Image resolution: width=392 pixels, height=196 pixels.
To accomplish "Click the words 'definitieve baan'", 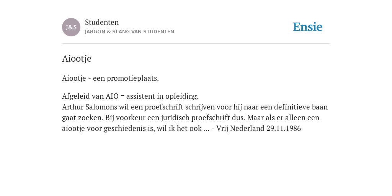I will coord(301,107).
